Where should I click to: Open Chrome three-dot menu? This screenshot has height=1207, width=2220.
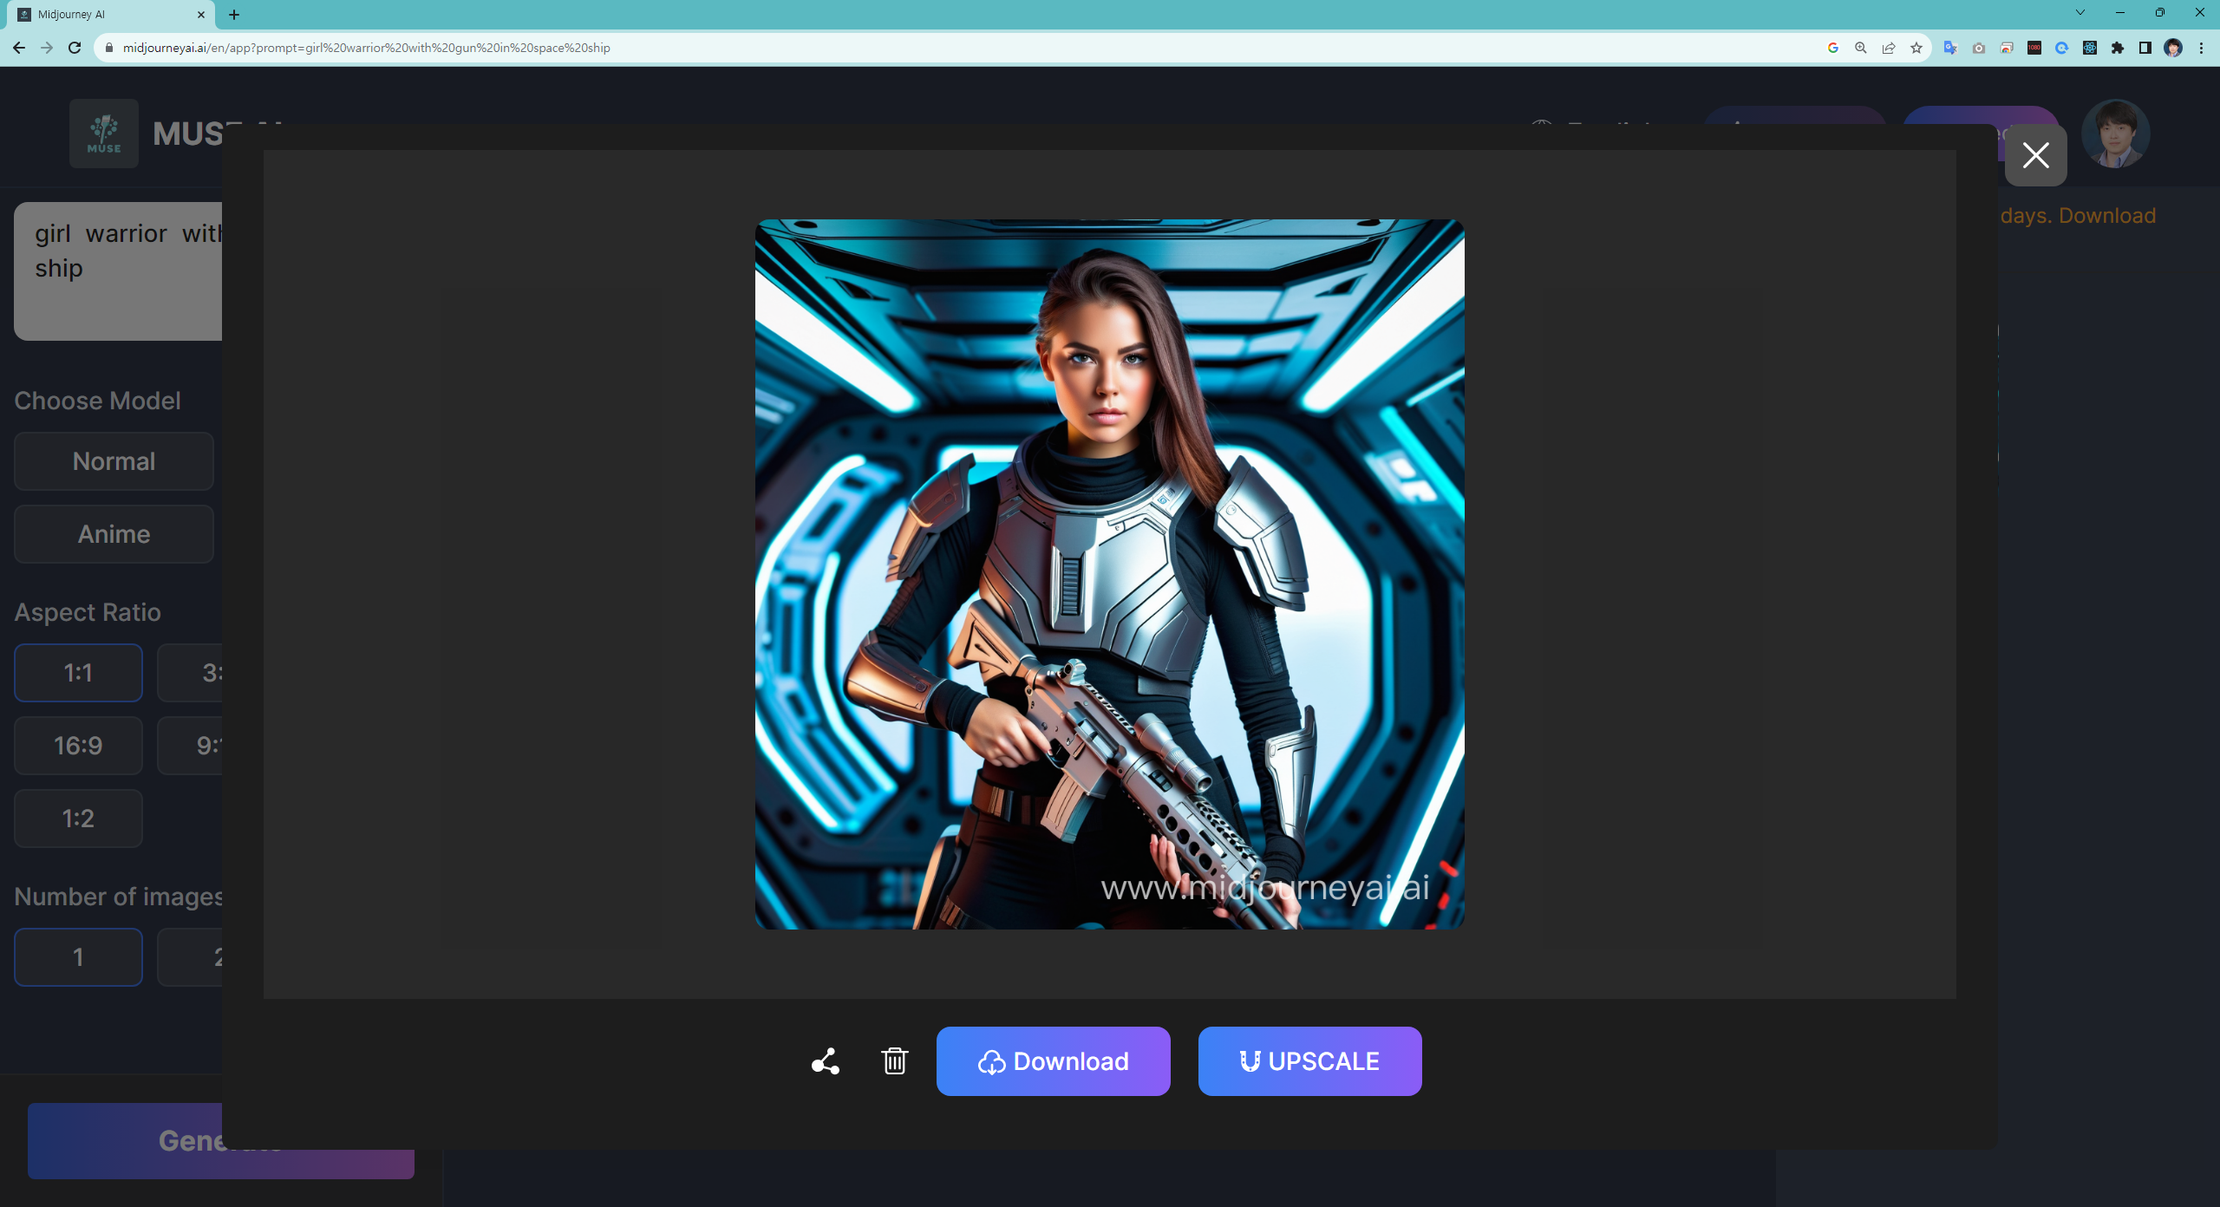[2201, 48]
